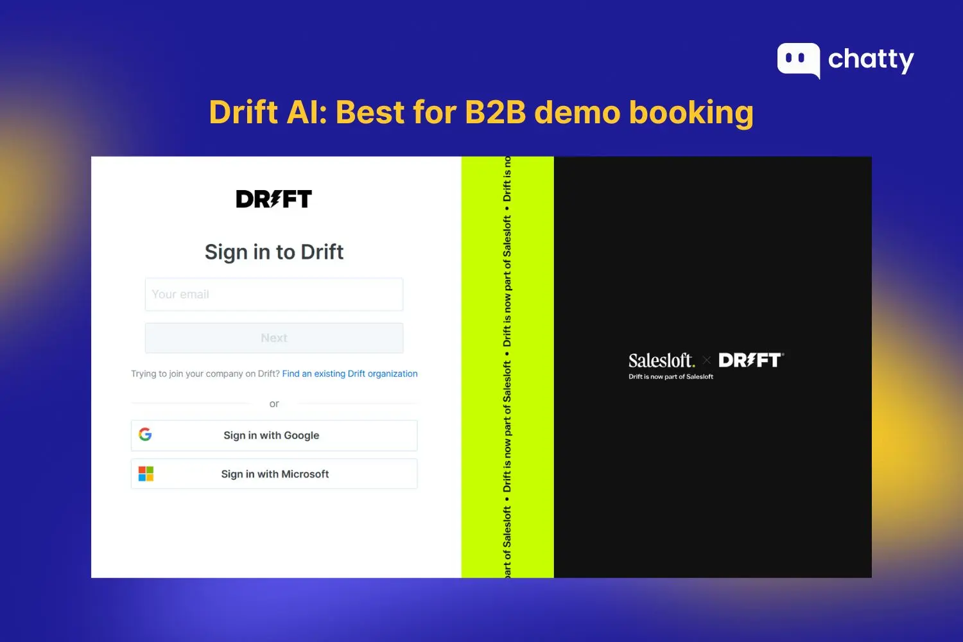
Task: Open Find an existing Drift organization link
Action: tap(350, 374)
